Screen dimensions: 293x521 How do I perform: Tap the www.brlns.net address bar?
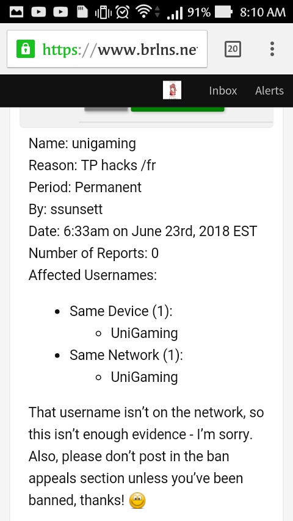tap(107, 49)
